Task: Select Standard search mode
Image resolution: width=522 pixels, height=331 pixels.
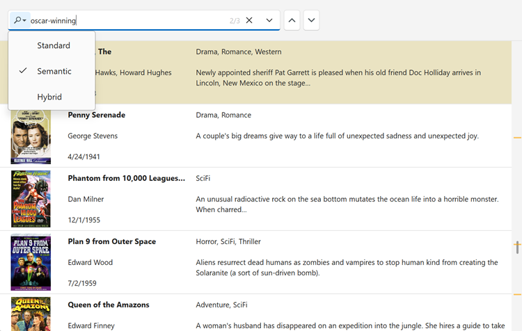Action: [x=52, y=46]
